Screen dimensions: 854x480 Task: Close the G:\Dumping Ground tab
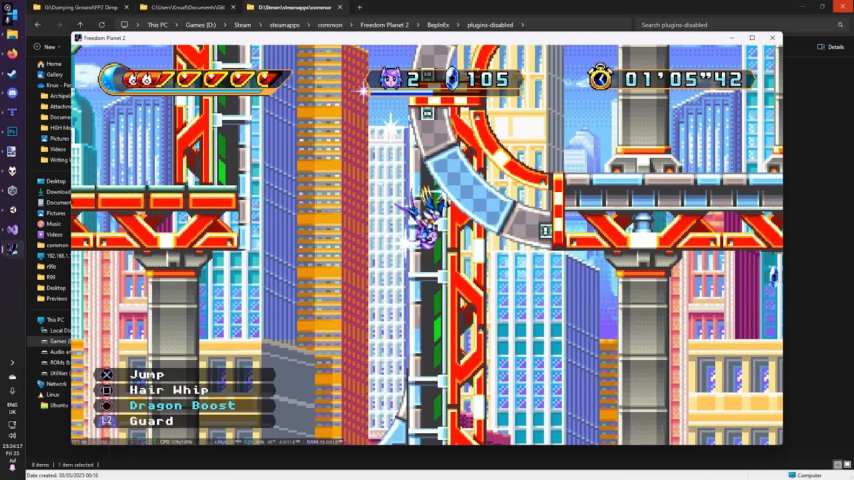tap(126, 7)
